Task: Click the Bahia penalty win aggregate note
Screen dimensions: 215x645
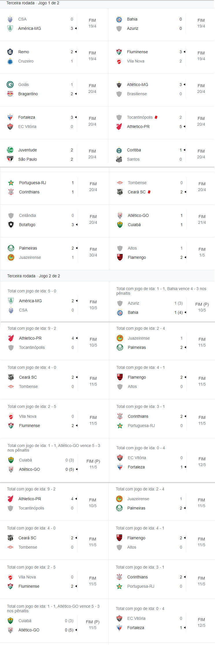Action: (161, 291)
